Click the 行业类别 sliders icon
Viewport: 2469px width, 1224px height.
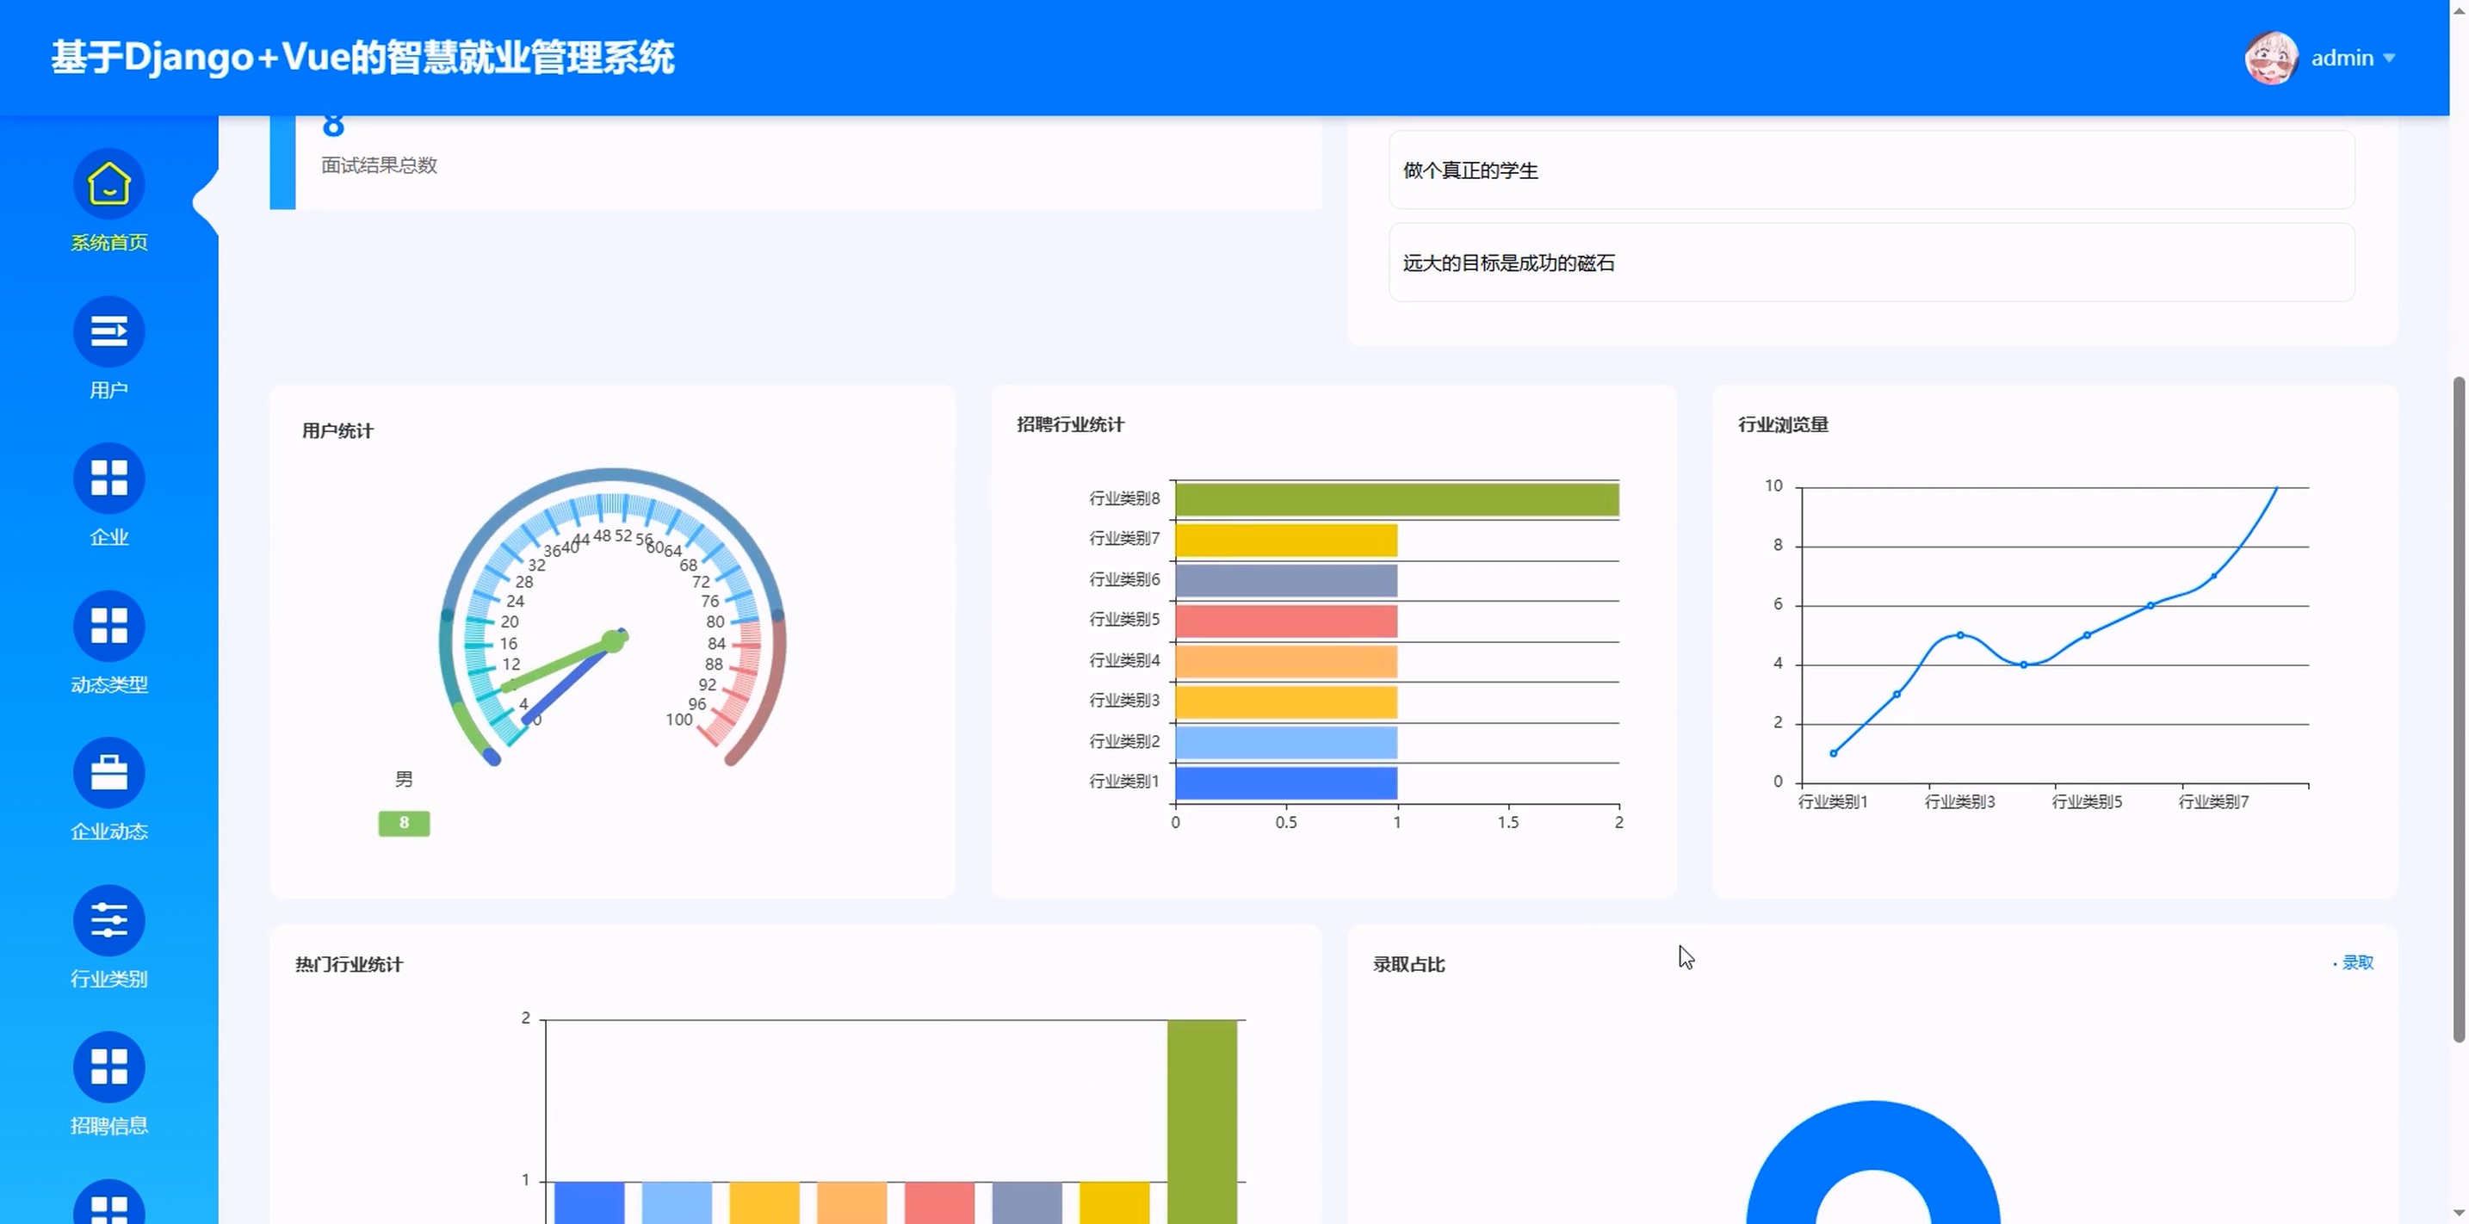coord(108,919)
